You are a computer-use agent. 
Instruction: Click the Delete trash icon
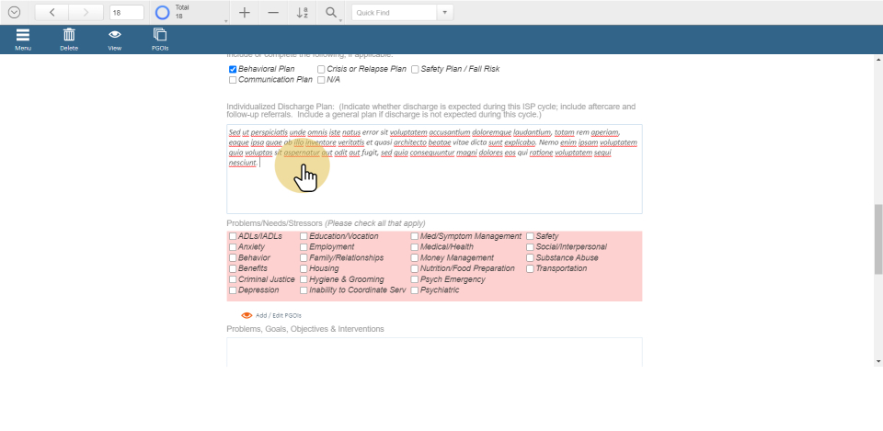pyautogui.click(x=69, y=36)
